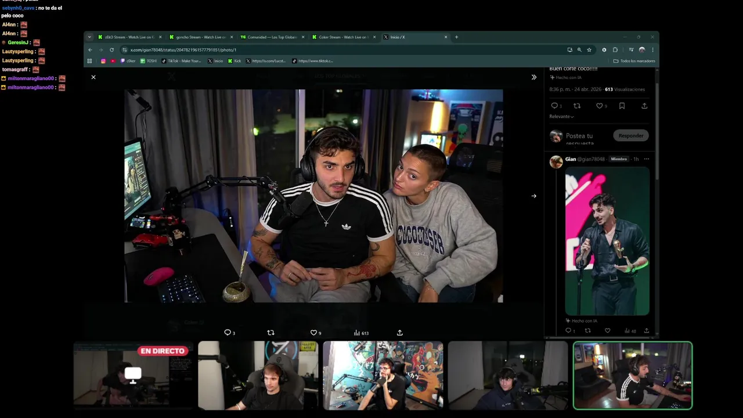Reply icon in sidebar post actions
The height and width of the screenshot is (418, 743).
click(554, 106)
